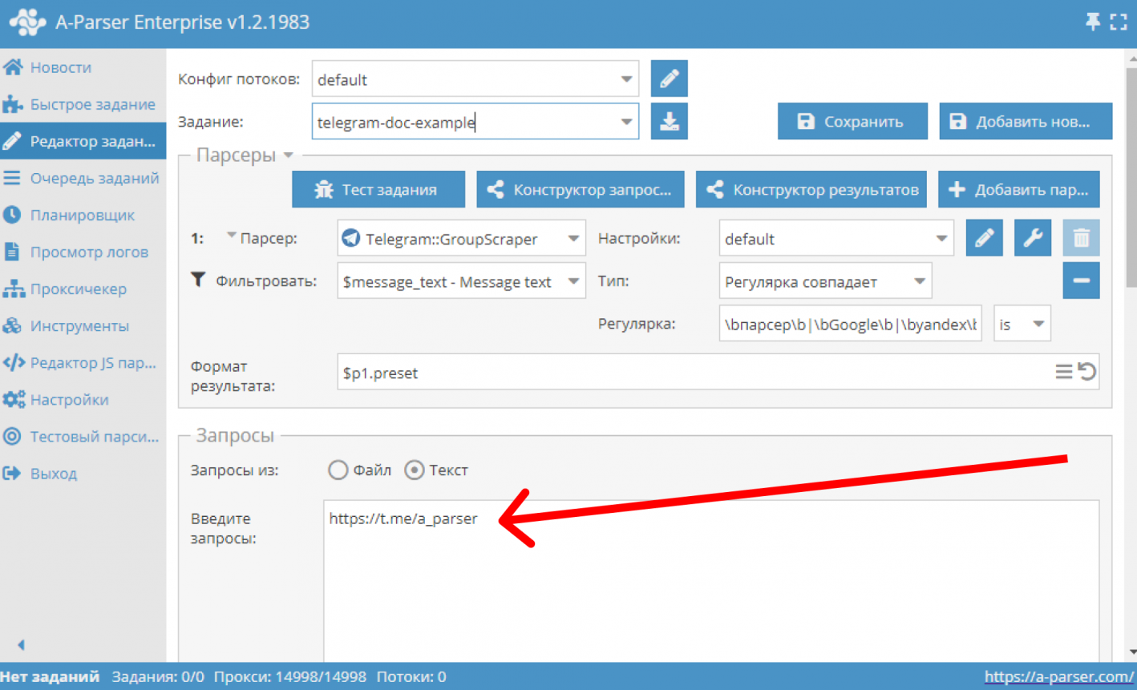Click the Тест задания button
Viewport: 1137px width, 690px height.
click(x=378, y=189)
